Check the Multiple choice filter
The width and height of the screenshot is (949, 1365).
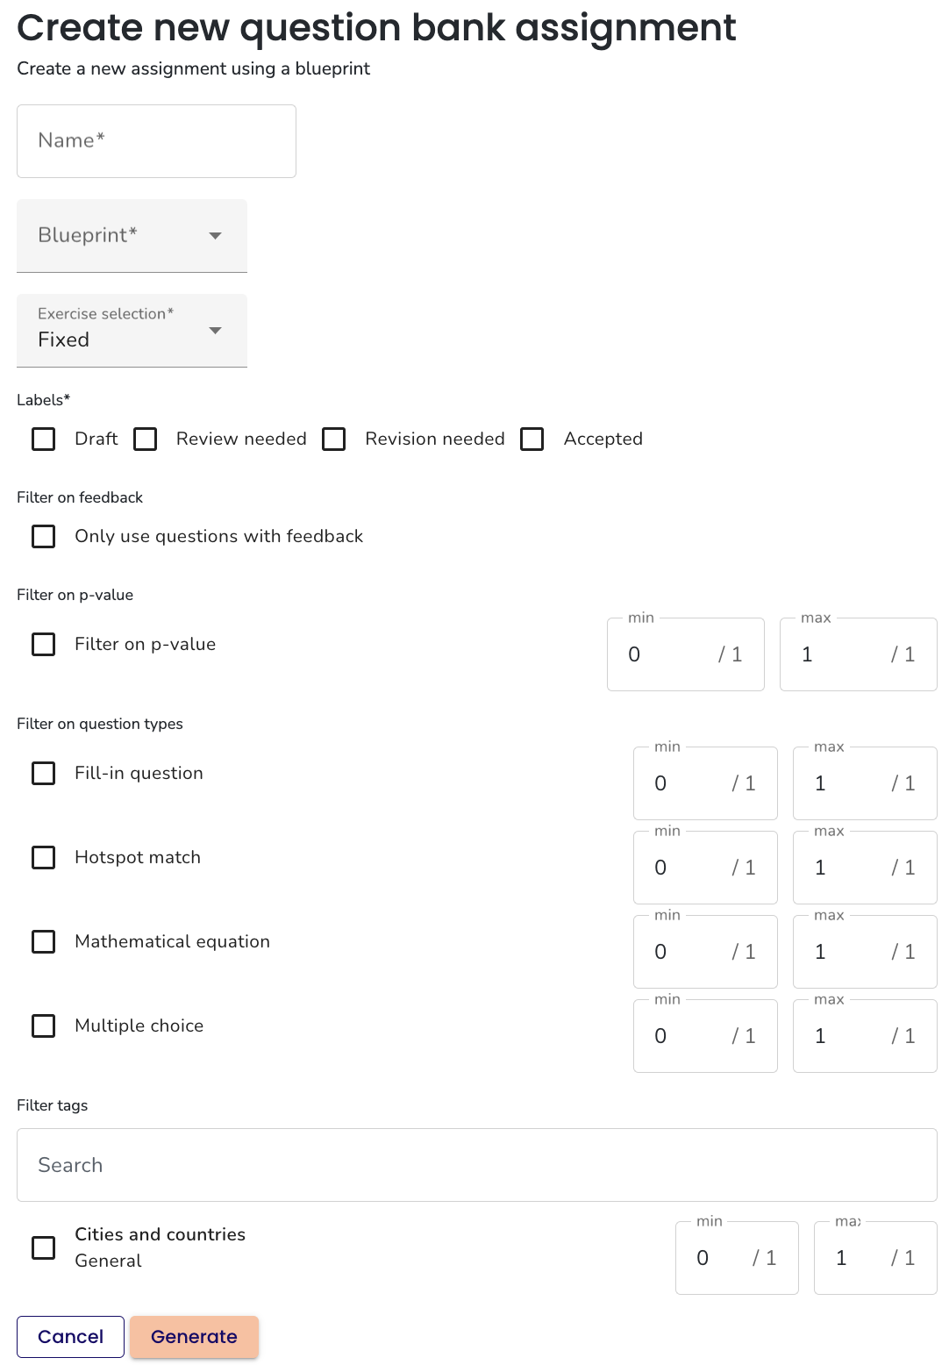point(43,1026)
